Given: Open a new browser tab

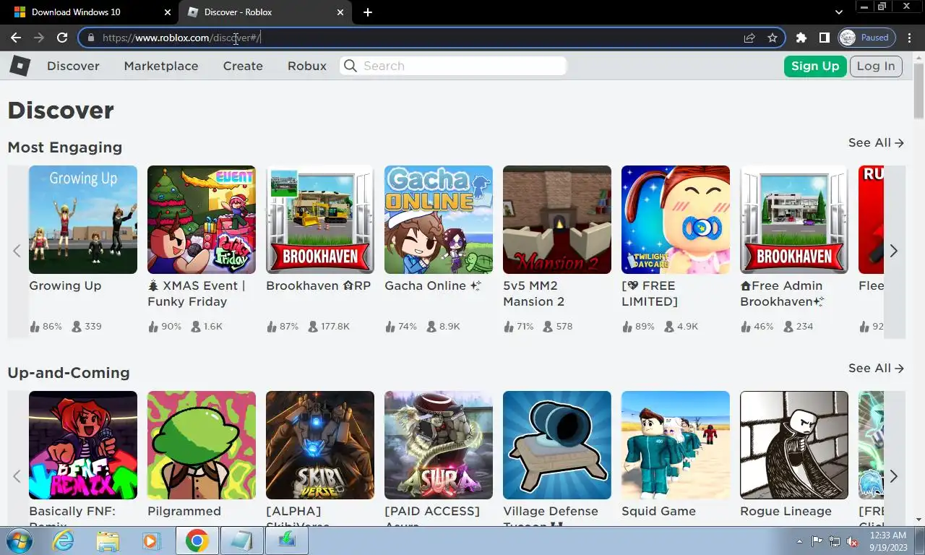Looking at the screenshot, I should pyautogui.click(x=368, y=12).
